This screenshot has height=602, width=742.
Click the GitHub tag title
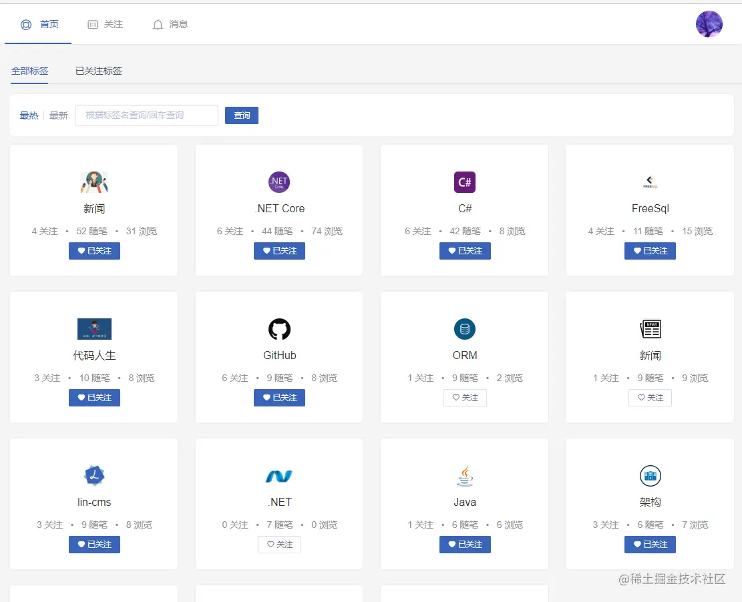279,356
